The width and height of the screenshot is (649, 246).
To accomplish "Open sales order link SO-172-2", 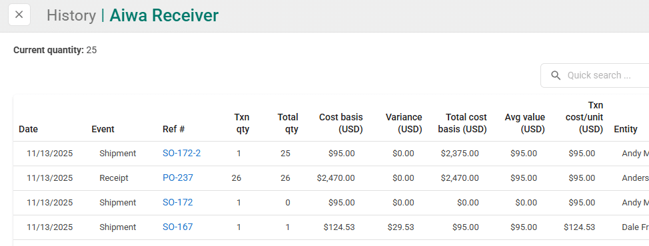I will pyautogui.click(x=181, y=153).
